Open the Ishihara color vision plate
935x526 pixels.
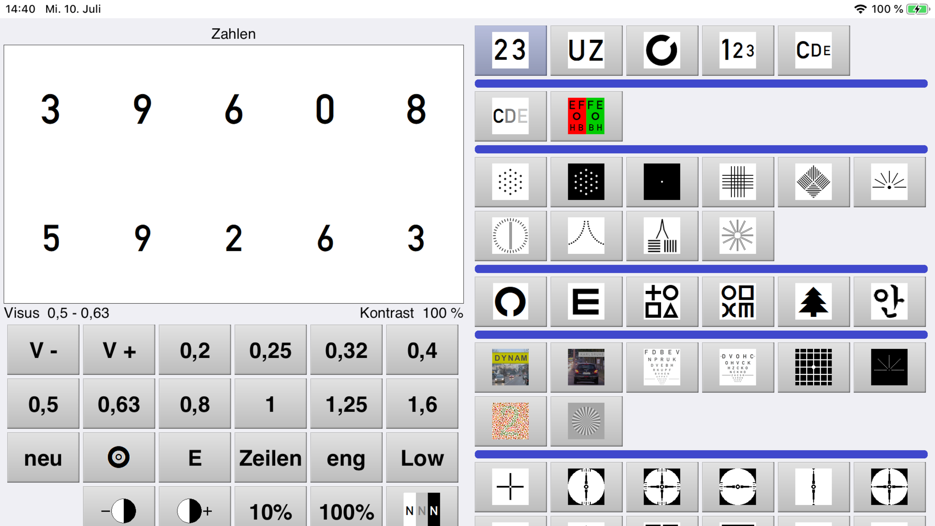[x=510, y=421]
